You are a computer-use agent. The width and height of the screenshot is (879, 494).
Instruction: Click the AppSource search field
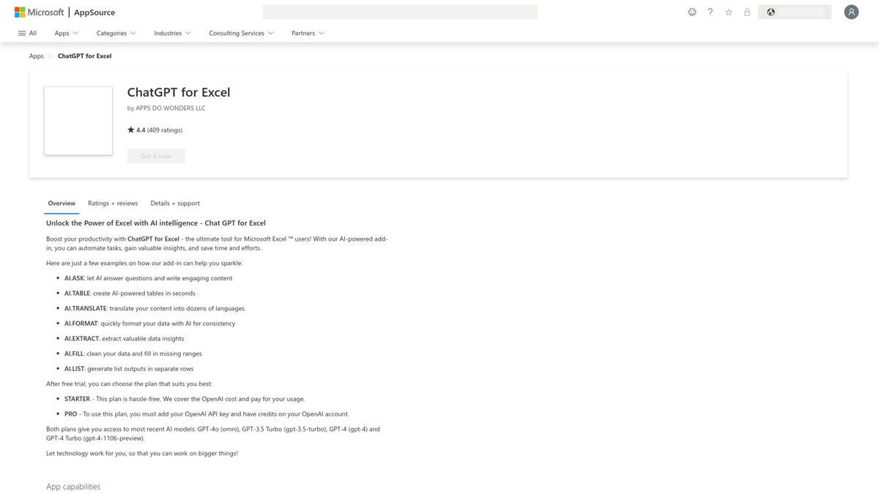tap(399, 12)
